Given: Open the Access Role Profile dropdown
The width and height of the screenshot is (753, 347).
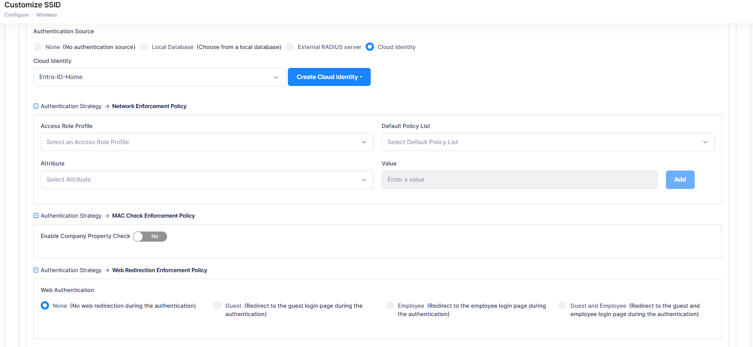Looking at the screenshot, I should click(x=206, y=142).
